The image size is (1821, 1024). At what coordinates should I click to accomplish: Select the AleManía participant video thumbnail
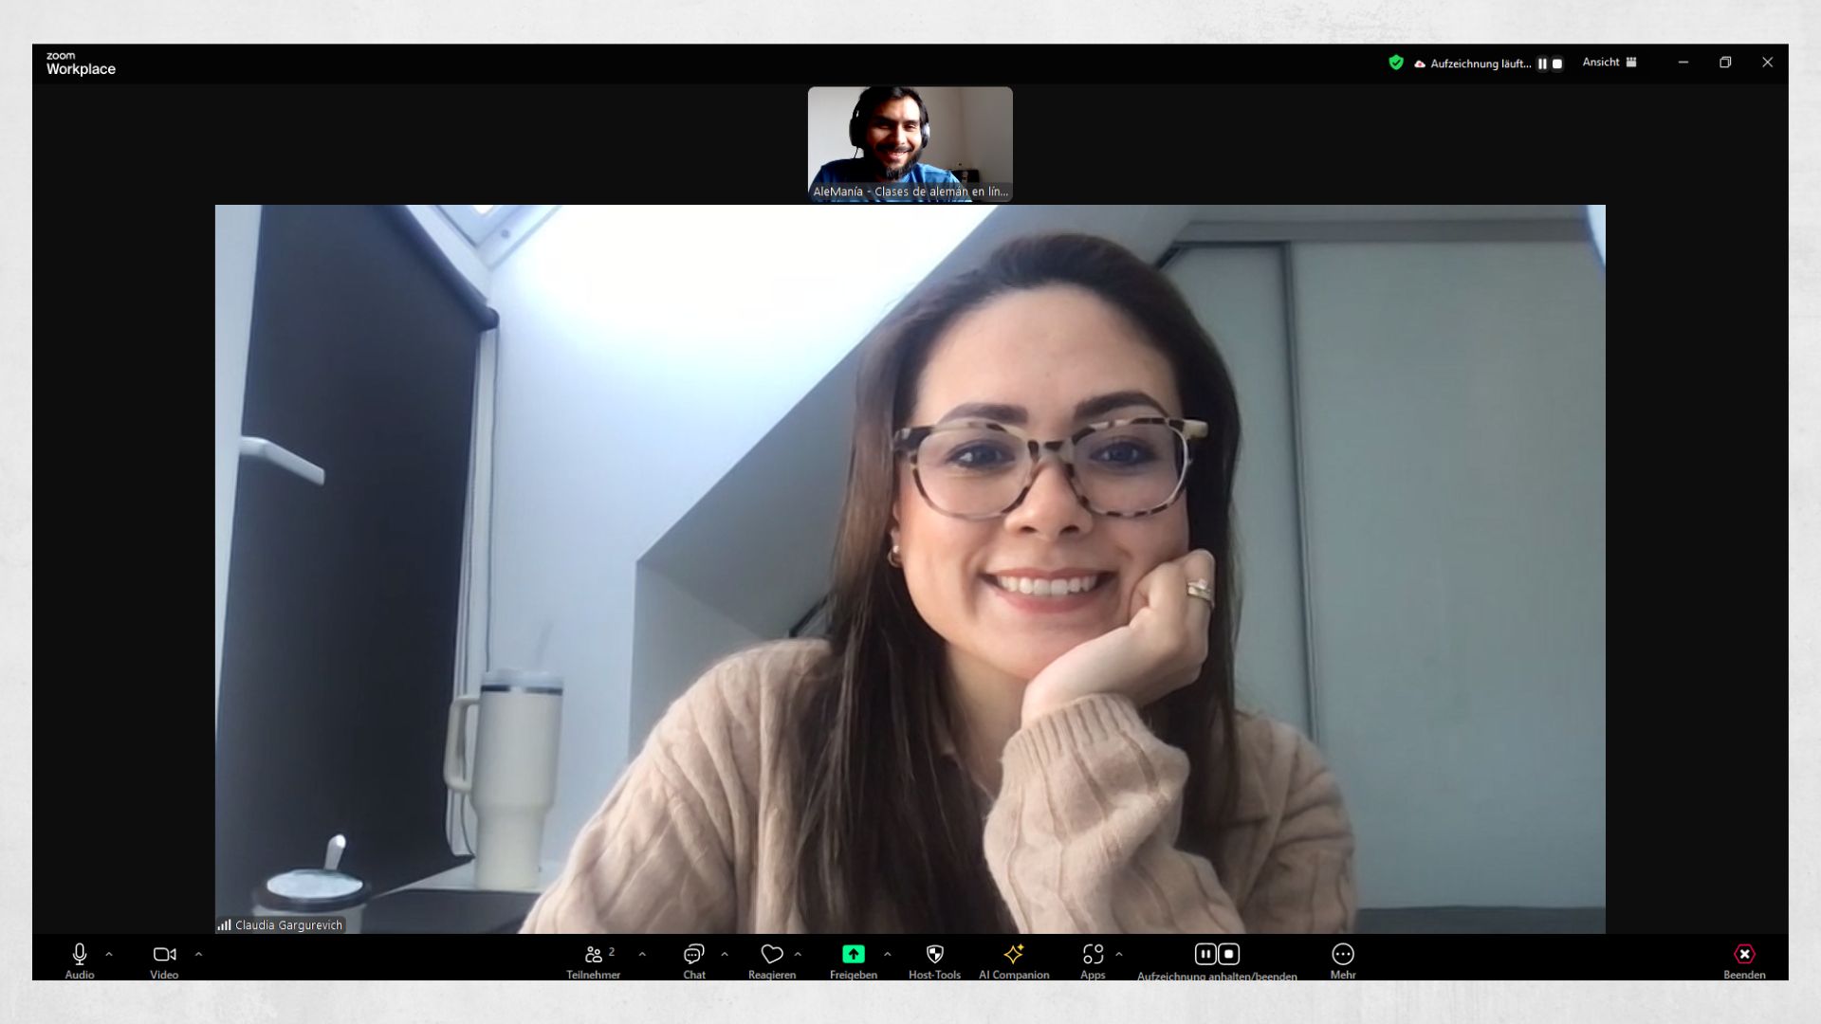point(910,142)
